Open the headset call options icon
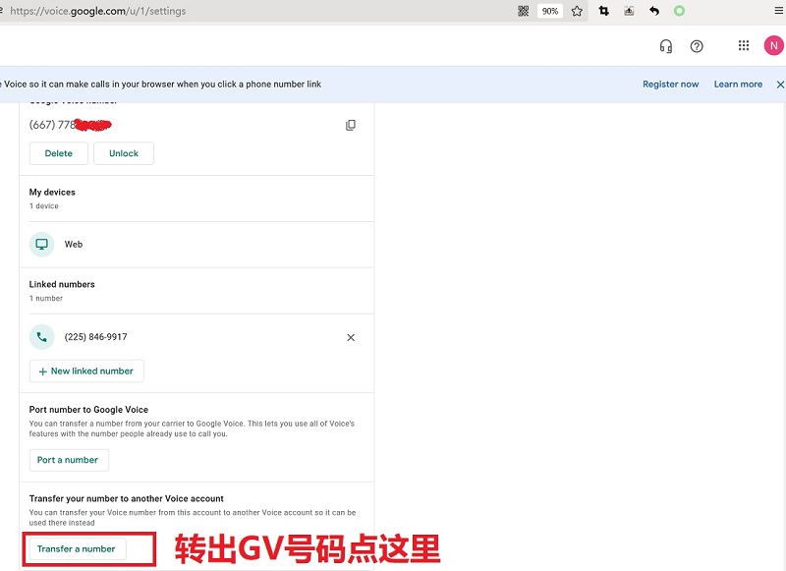 click(x=666, y=46)
